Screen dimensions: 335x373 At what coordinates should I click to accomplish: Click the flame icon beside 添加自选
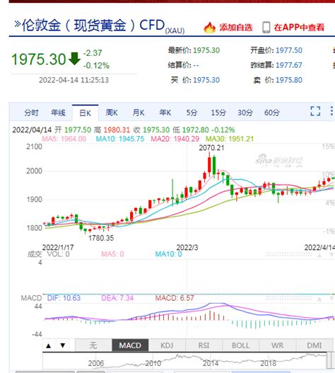pos(210,28)
